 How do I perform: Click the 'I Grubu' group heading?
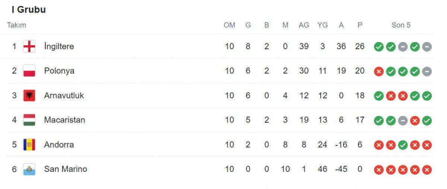point(29,10)
